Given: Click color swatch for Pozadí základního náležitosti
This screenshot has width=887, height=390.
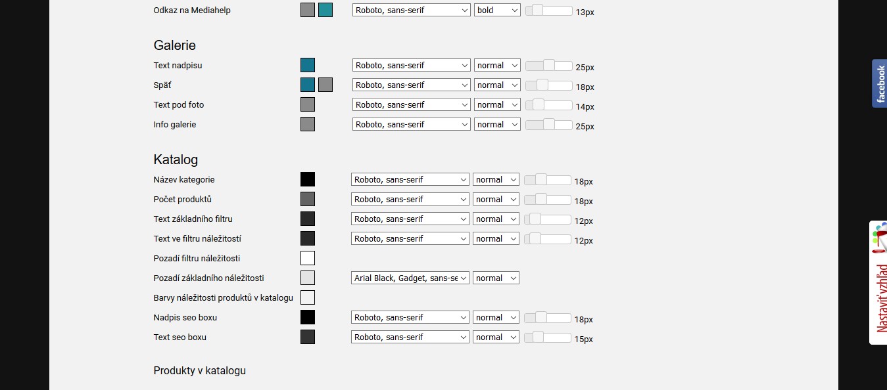Looking at the screenshot, I should coord(308,278).
